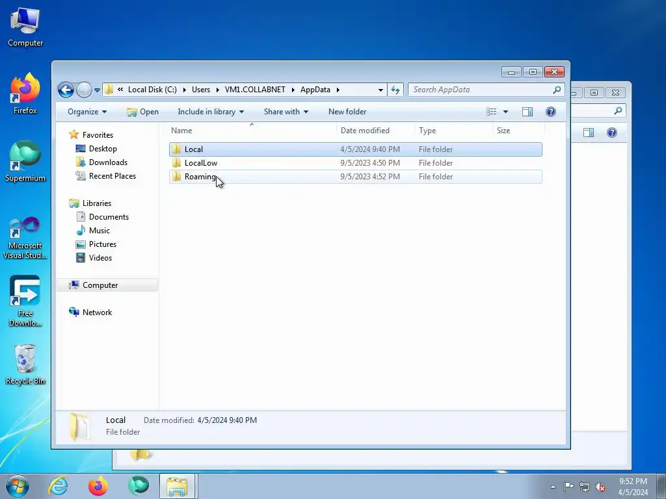Select the Free Download Manager desktop shortcut

pyautogui.click(x=25, y=301)
